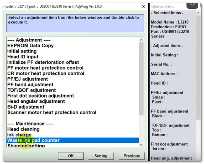Select the Ink charge item

click(x=19, y=135)
